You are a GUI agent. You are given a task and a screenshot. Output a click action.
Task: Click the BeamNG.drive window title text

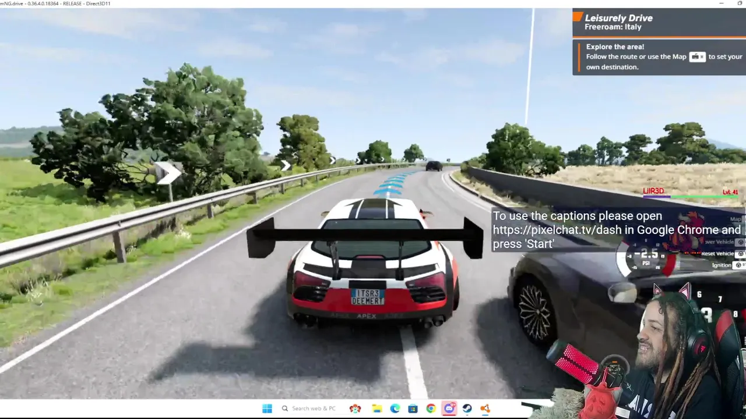[55, 3]
